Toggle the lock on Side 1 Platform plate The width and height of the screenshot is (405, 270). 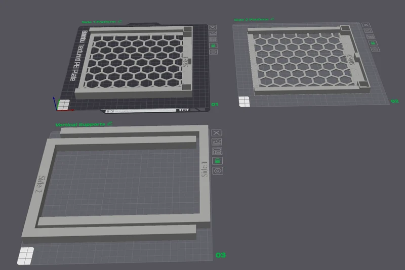coord(213,46)
